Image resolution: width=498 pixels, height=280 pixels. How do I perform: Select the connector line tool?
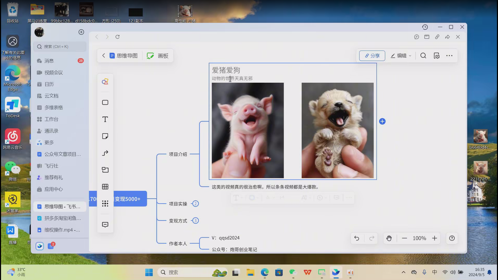tap(105, 153)
